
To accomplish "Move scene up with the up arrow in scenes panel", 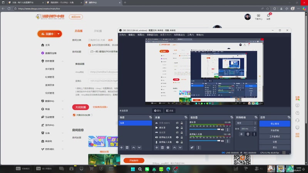I will click(134, 148).
